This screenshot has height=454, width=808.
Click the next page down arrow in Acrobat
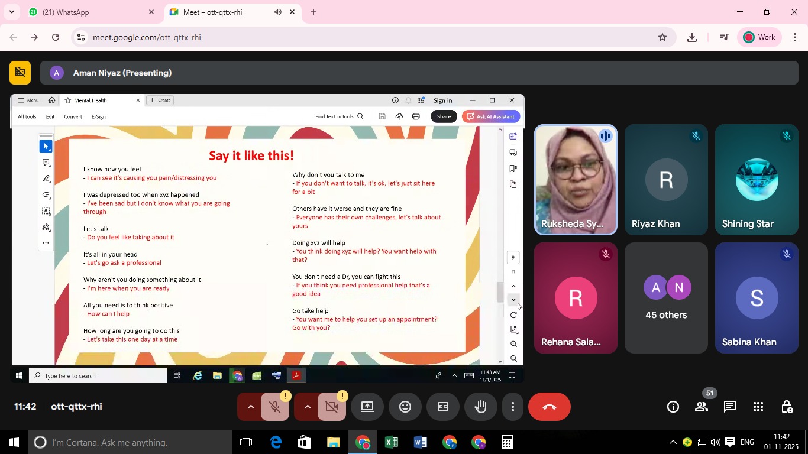(513, 300)
